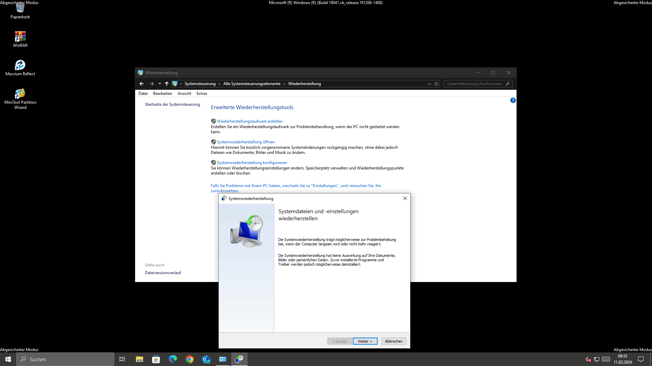Click Systemwiederherstellung konfigurieren link

click(252, 163)
